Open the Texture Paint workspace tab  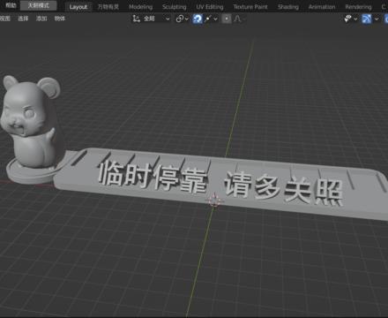[250, 7]
